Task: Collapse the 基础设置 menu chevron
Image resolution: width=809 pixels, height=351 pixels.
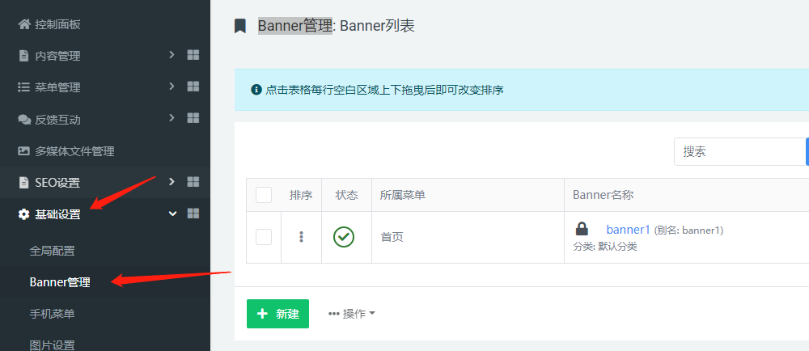Action: click(172, 214)
